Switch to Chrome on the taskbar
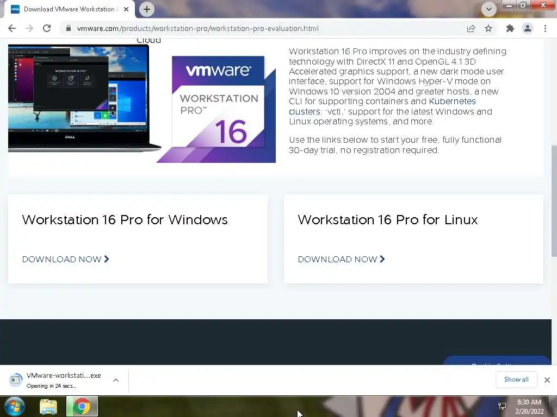 tap(82, 406)
